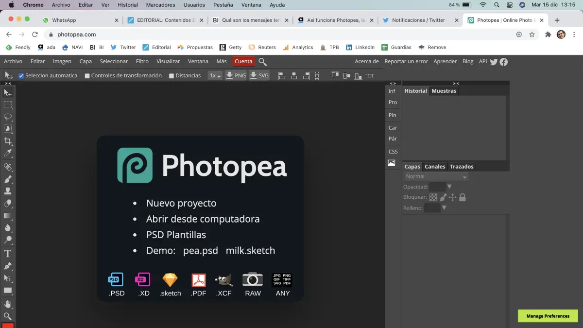Screen dimensions: 583x328
Task: Click the red Cuenta button
Action: (243, 62)
